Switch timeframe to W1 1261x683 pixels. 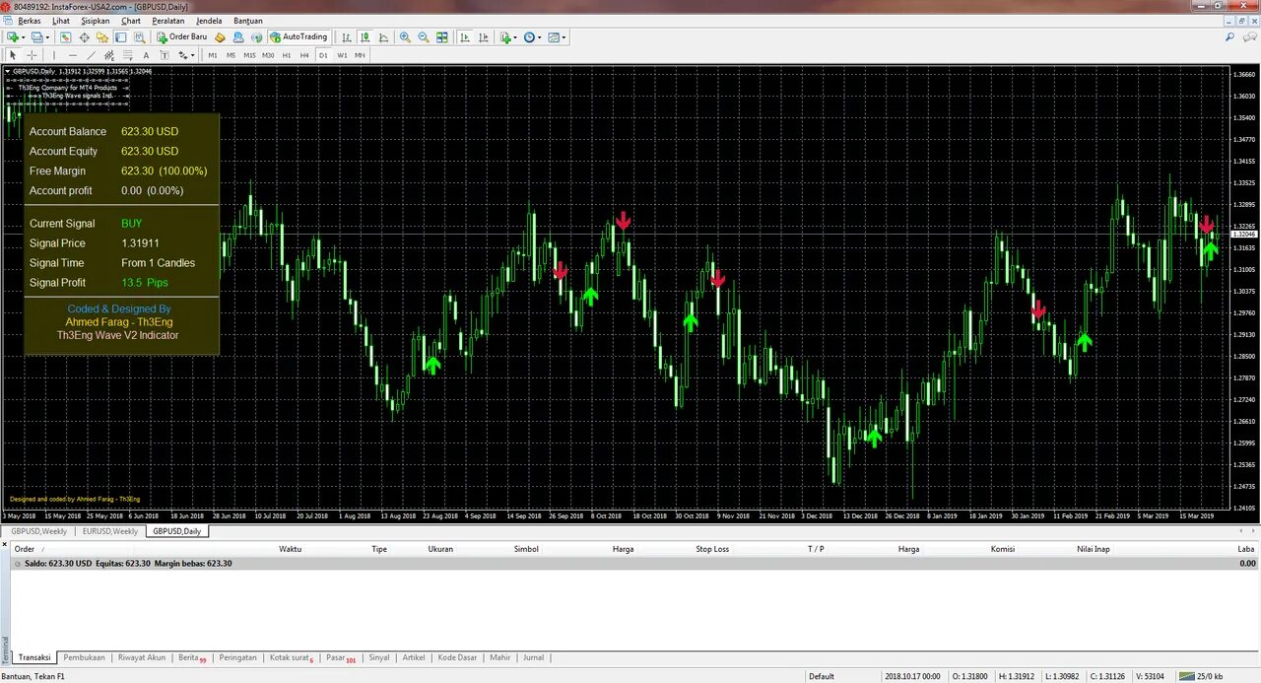[342, 55]
